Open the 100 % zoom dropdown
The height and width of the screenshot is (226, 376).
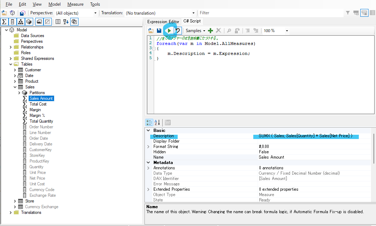point(287,31)
